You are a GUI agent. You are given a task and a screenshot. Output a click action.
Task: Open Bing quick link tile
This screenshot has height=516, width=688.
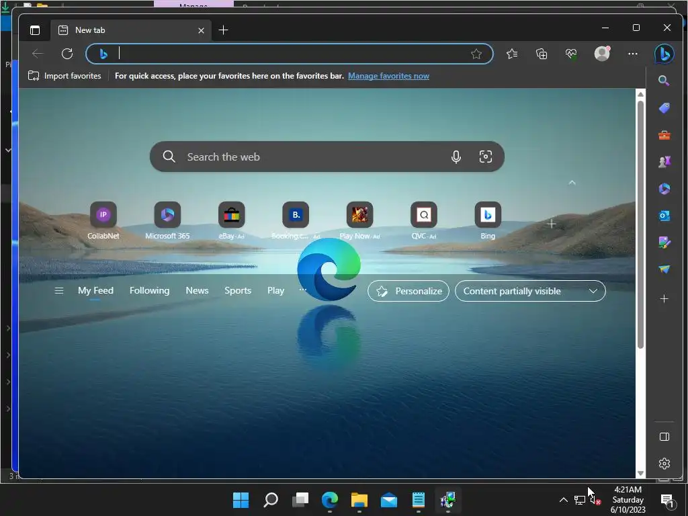point(488,220)
